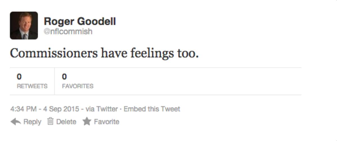Click the "Favorite" text label

[x=106, y=122]
